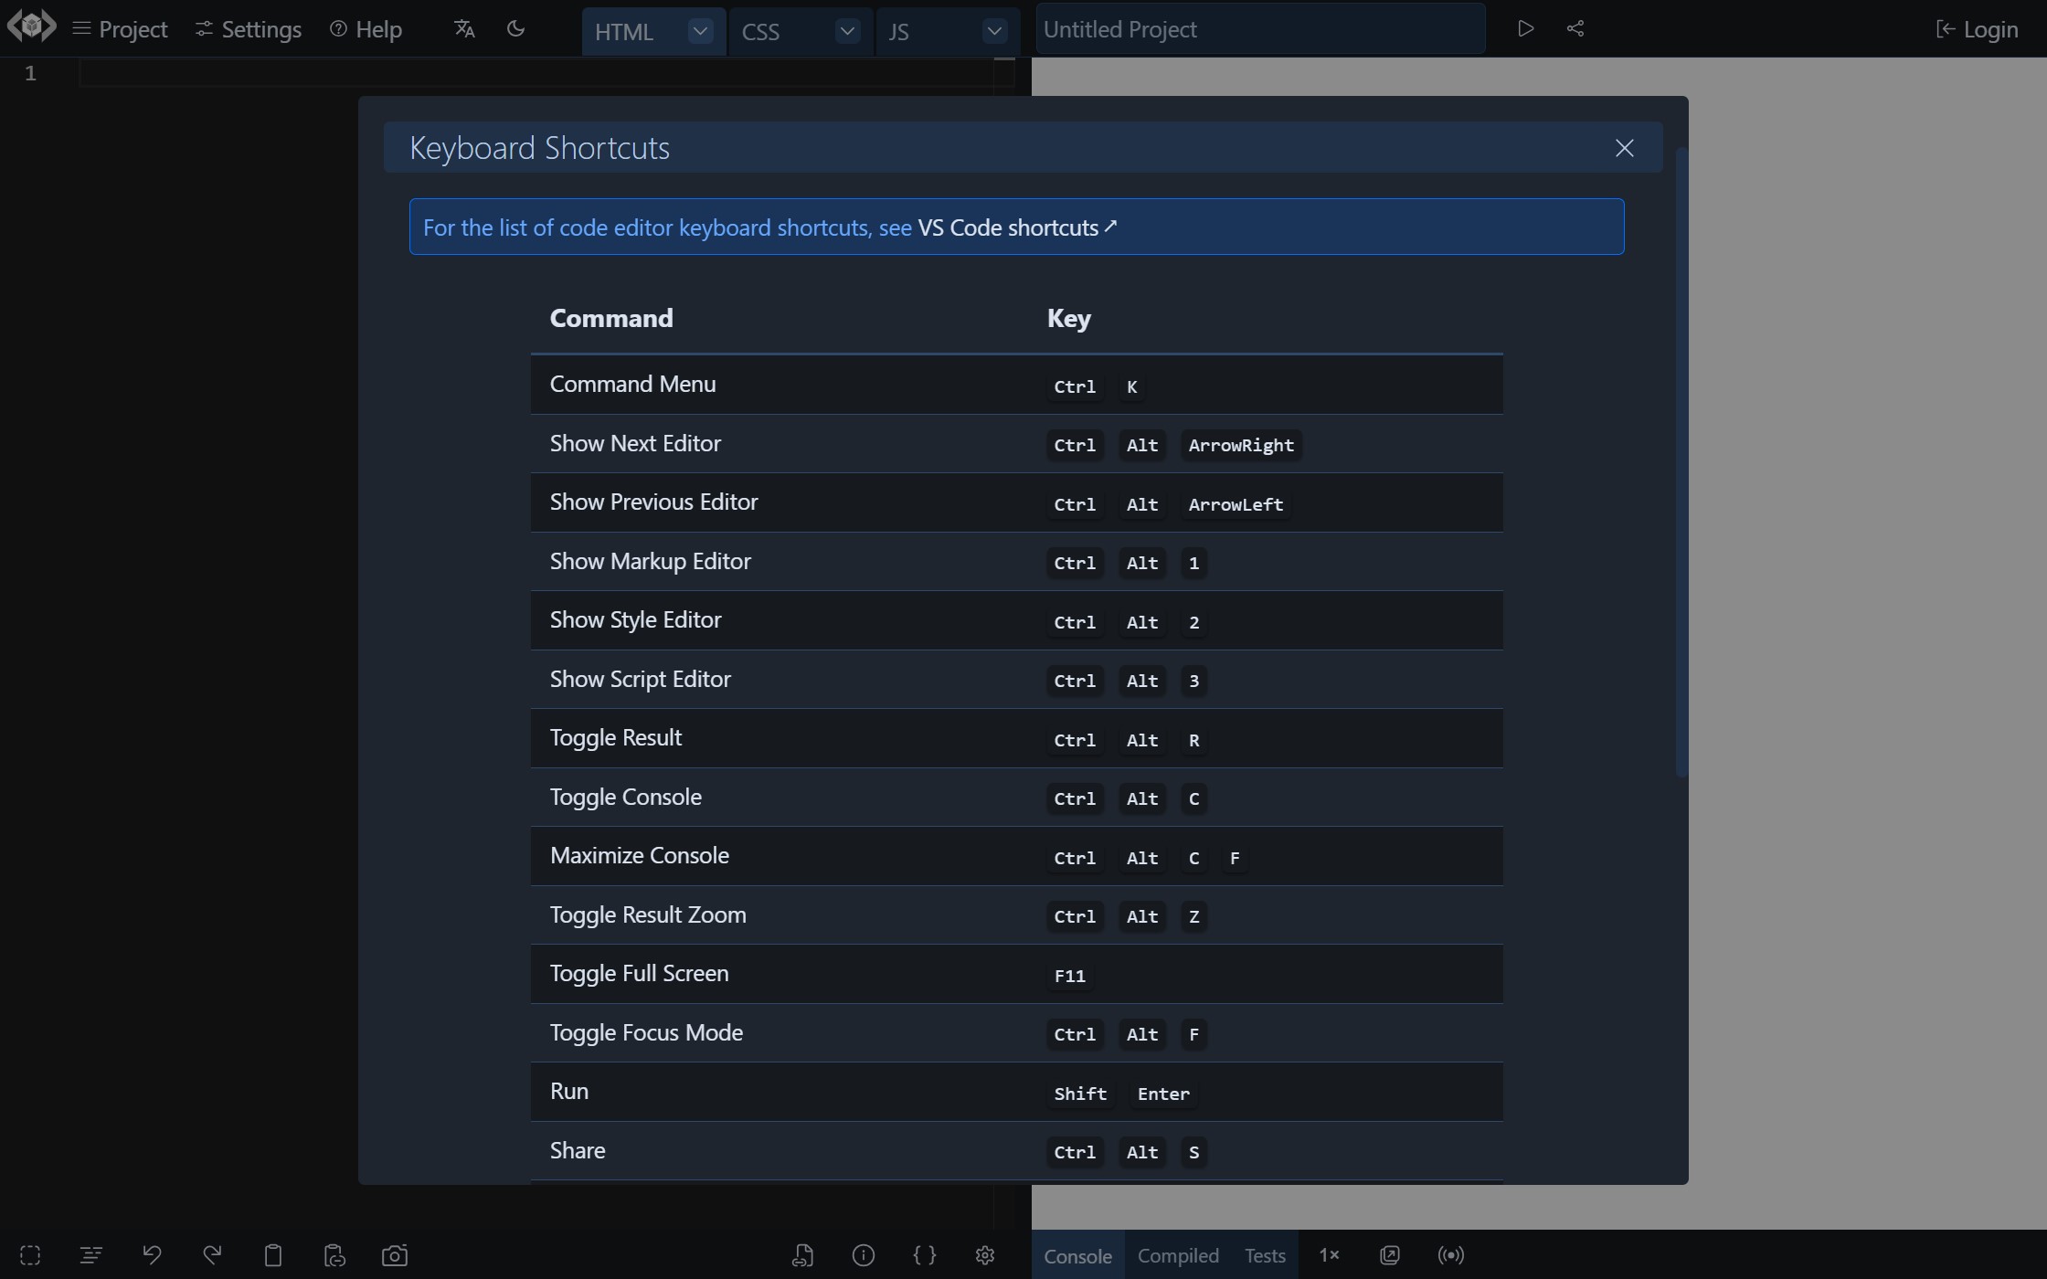Redo the last edit
Image resolution: width=2047 pixels, height=1279 pixels.
point(212,1255)
